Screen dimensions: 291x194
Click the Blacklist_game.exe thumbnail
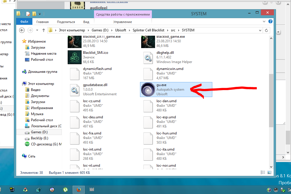click(x=148, y=42)
